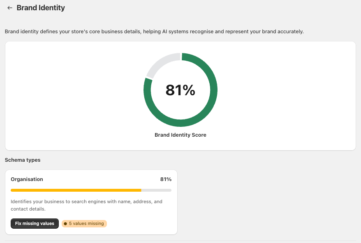The height and width of the screenshot is (243, 361).
Task: Click the 5 values missing badge
Action: [x=84, y=223]
